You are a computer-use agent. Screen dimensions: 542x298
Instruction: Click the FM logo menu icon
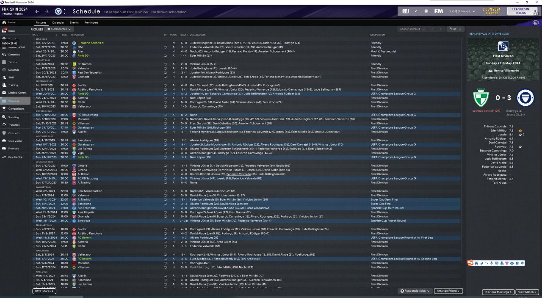(x=438, y=11)
